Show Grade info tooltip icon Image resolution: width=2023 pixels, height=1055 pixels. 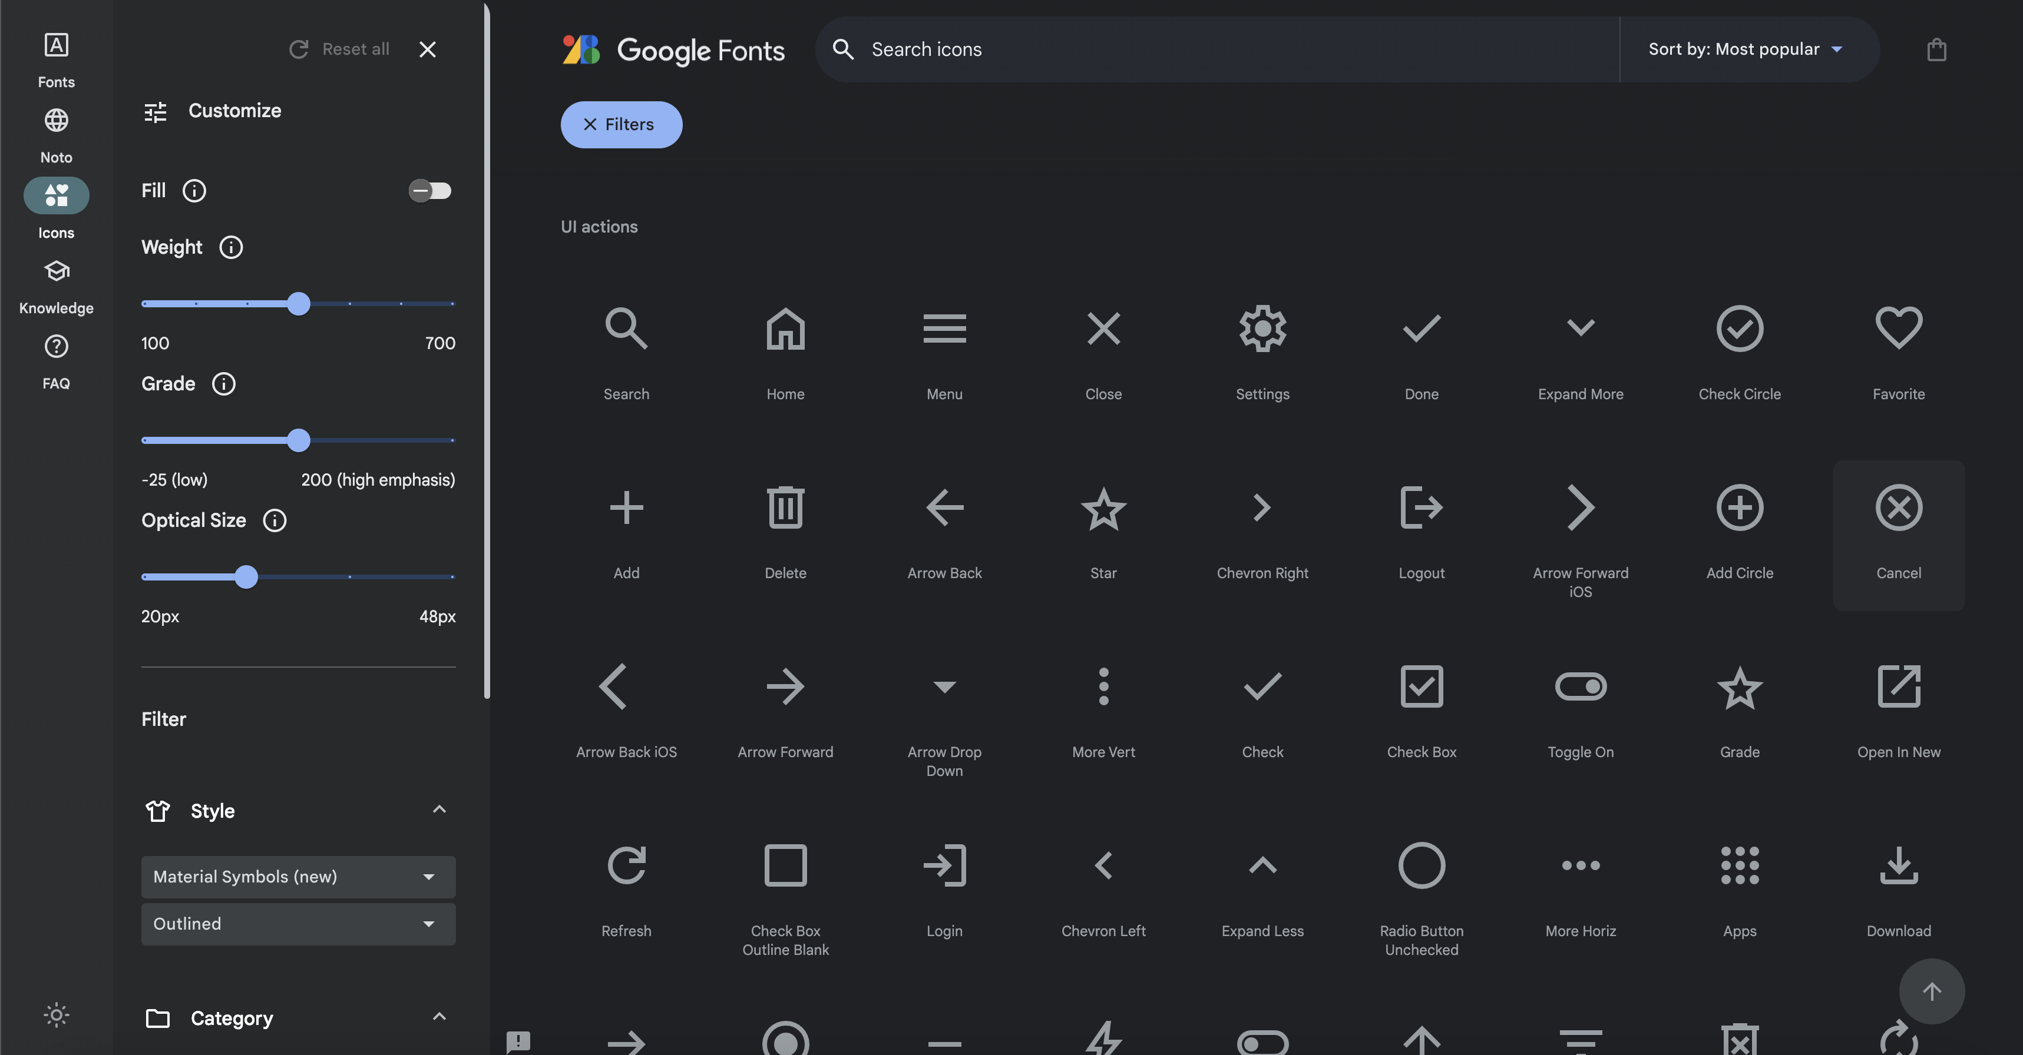click(x=224, y=384)
